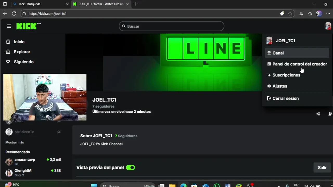Open the OlengirIM channel name
The image size is (333, 187).
coord(23,171)
